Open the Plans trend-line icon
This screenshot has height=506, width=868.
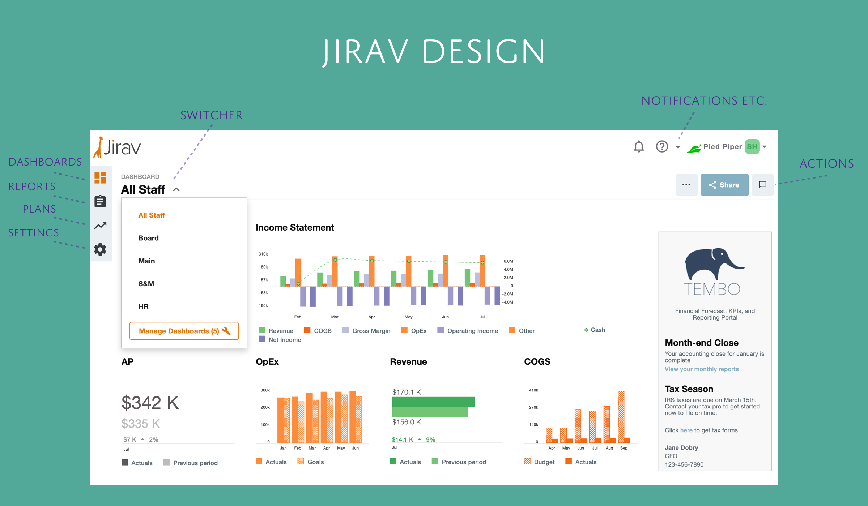pyautogui.click(x=100, y=226)
